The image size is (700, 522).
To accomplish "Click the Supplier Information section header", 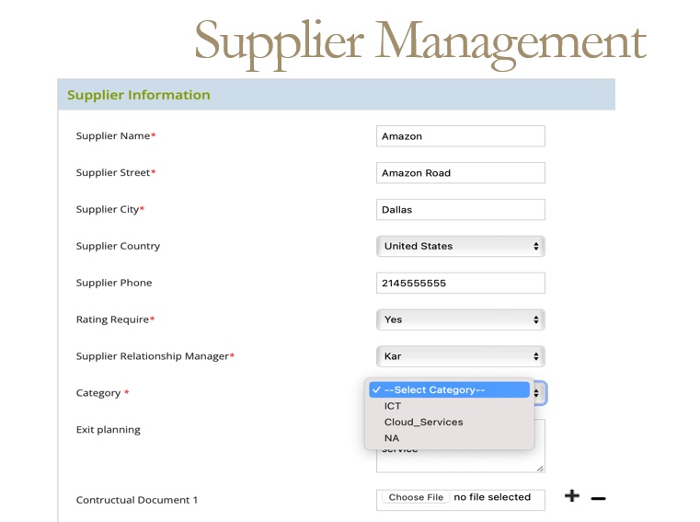I will click(138, 95).
